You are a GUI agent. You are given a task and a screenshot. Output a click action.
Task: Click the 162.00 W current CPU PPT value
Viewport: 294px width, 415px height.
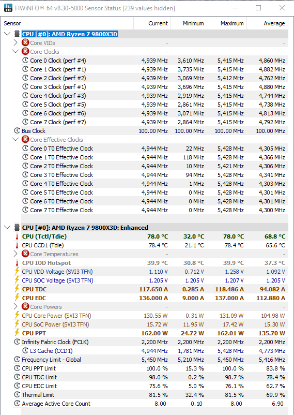[x=154, y=333]
